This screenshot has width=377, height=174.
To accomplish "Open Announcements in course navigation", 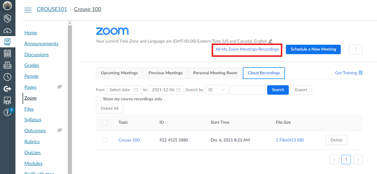I will coord(41,43).
